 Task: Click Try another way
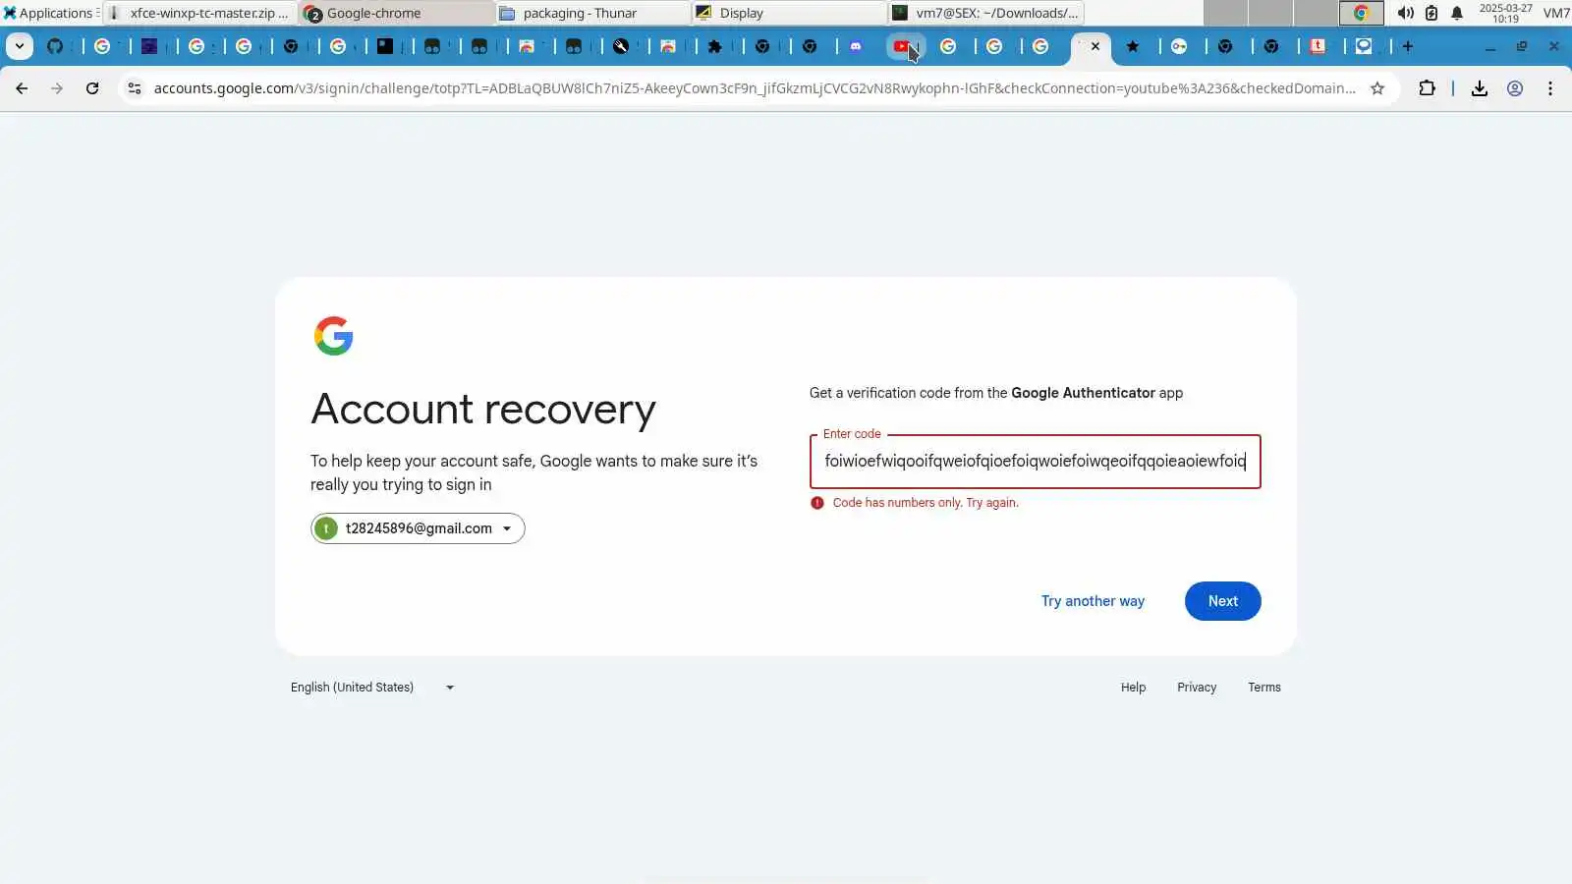(x=1093, y=601)
